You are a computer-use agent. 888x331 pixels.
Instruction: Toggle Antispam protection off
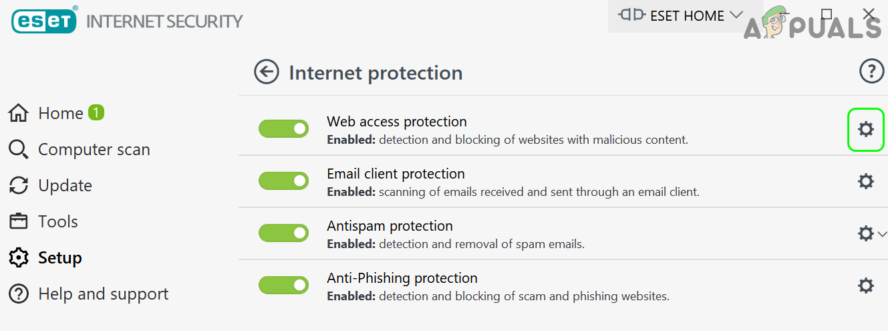click(x=283, y=233)
